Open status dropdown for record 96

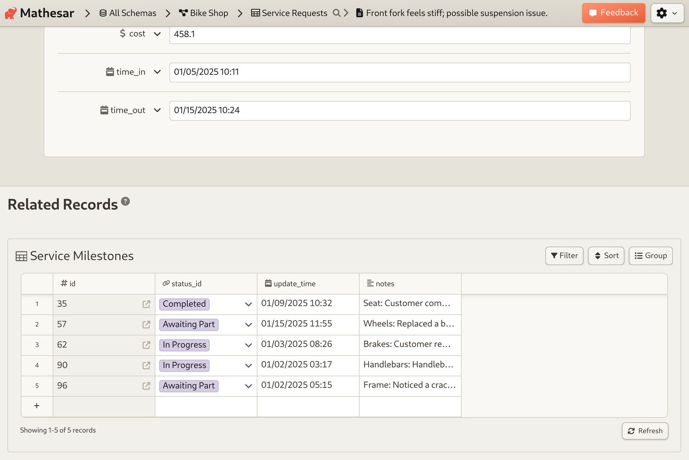[x=248, y=386]
